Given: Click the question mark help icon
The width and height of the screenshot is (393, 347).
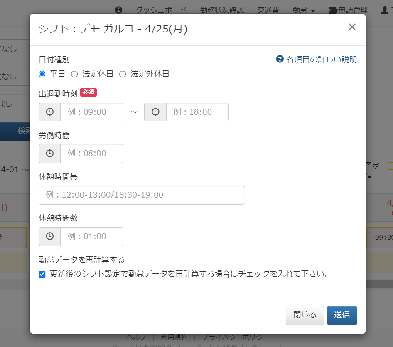Looking at the screenshot, I should point(280,59).
